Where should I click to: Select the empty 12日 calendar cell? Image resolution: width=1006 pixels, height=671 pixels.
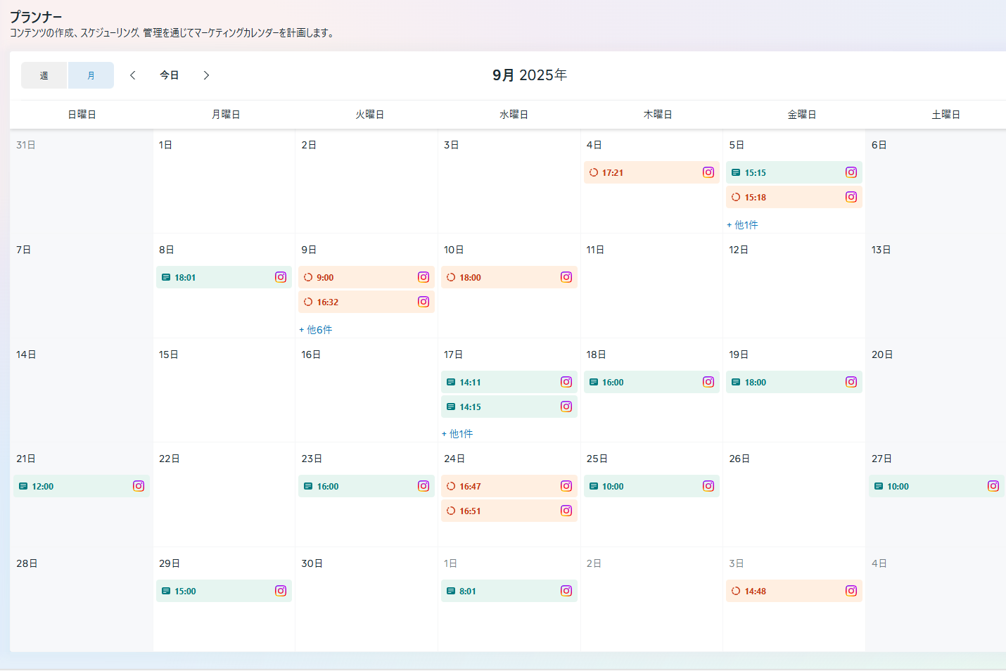click(794, 295)
